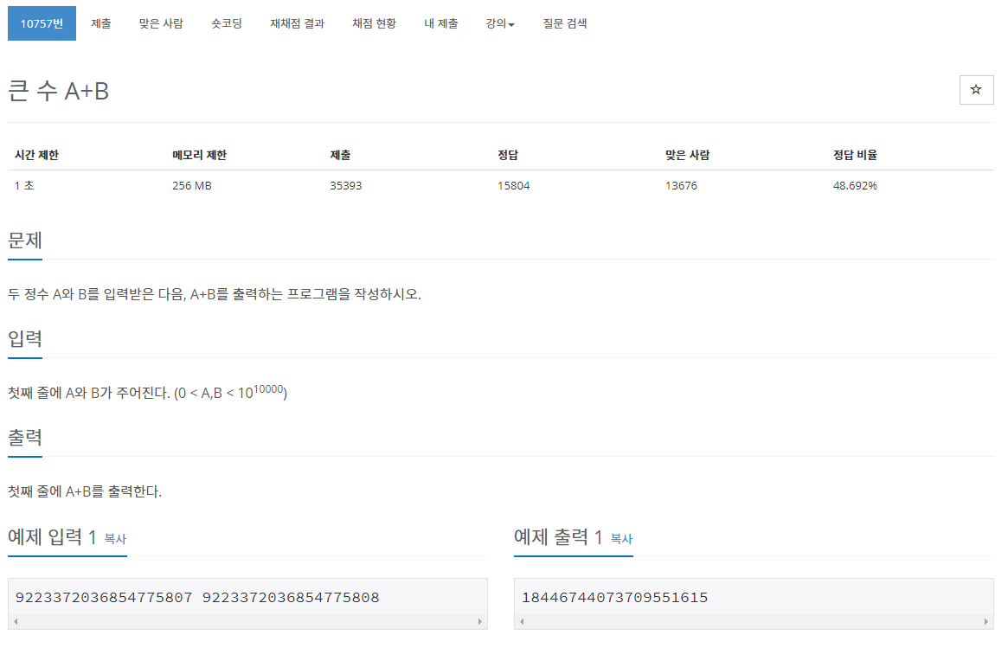Click the output description 첫째 줄에 A+B를 출력한다
The width and height of the screenshot is (1008, 648).
85,491
